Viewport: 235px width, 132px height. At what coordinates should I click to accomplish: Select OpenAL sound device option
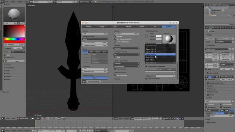click(98, 52)
